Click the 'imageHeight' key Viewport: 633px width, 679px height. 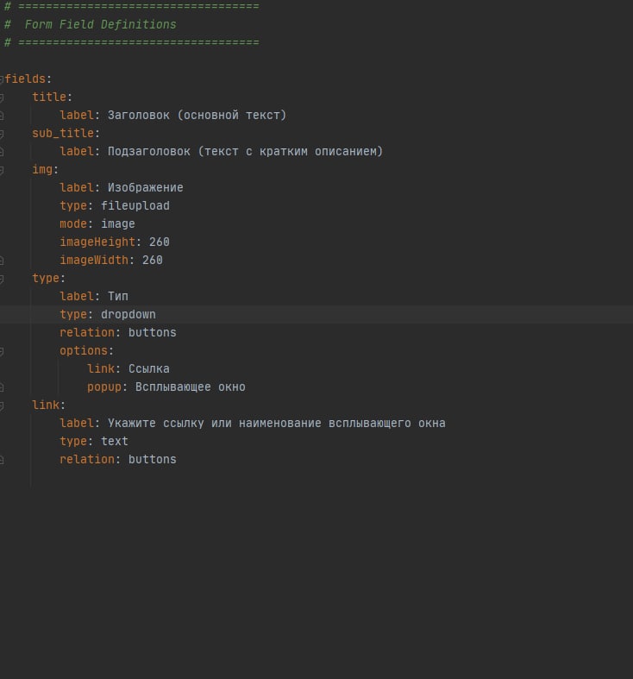pos(97,242)
